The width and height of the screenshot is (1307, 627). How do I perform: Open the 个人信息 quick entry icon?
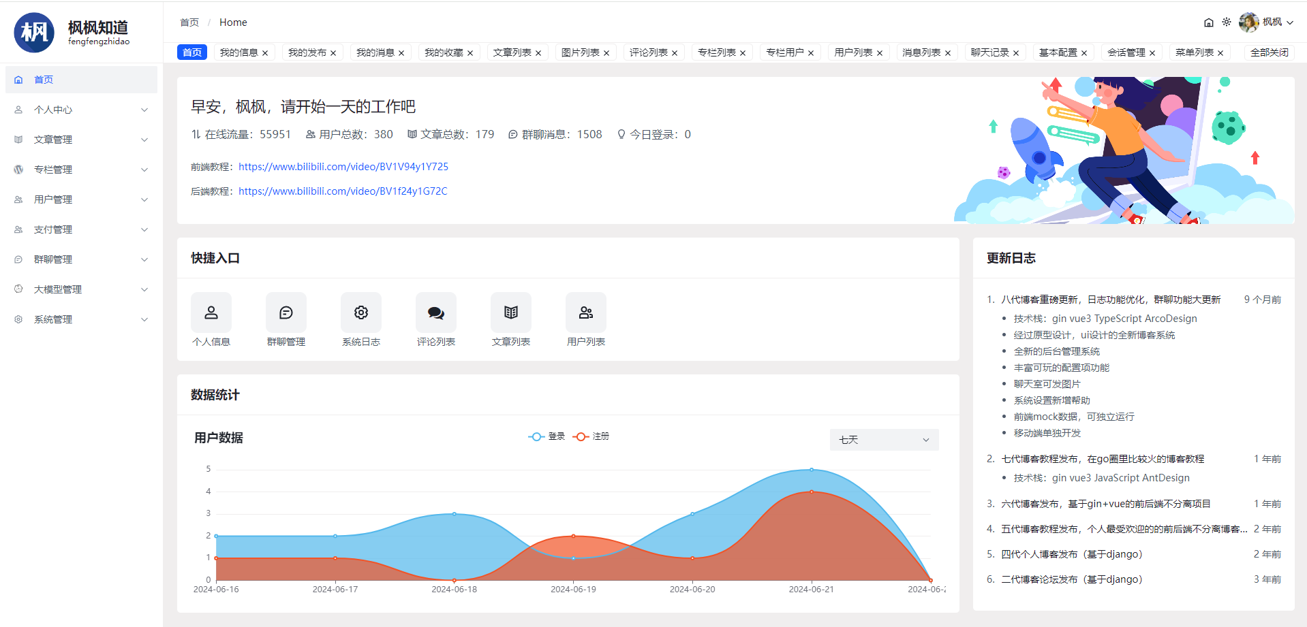(211, 312)
